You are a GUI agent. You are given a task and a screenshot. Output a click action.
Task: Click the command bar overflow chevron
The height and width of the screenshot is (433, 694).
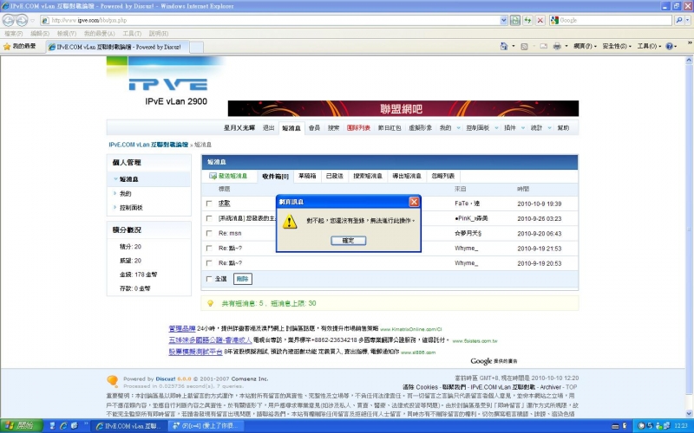pyautogui.click(x=689, y=42)
